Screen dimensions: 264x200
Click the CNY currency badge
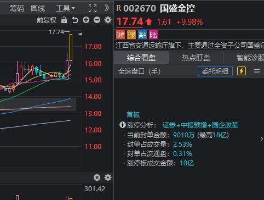(120, 35)
